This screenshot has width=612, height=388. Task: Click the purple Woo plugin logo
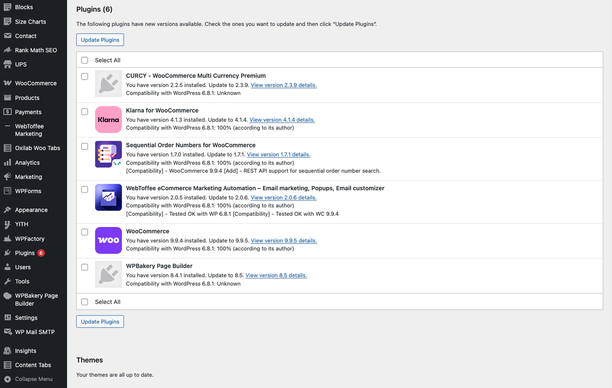coord(108,240)
